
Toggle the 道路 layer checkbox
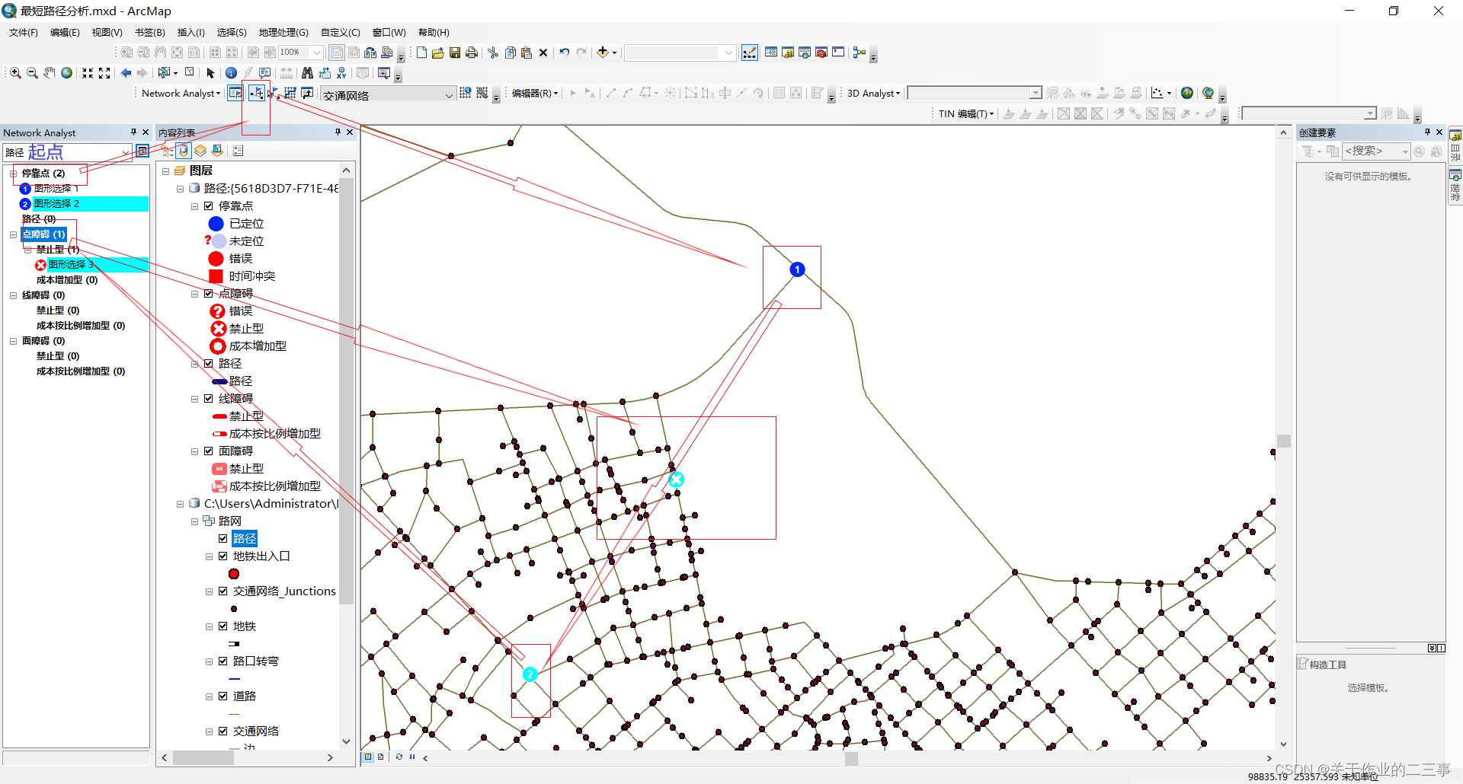pyautogui.click(x=223, y=696)
